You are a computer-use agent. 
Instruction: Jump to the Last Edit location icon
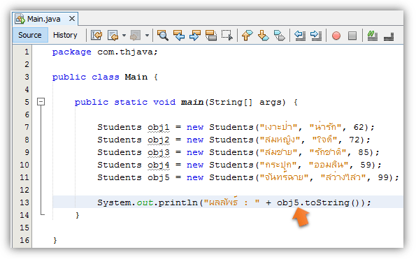[96, 35]
